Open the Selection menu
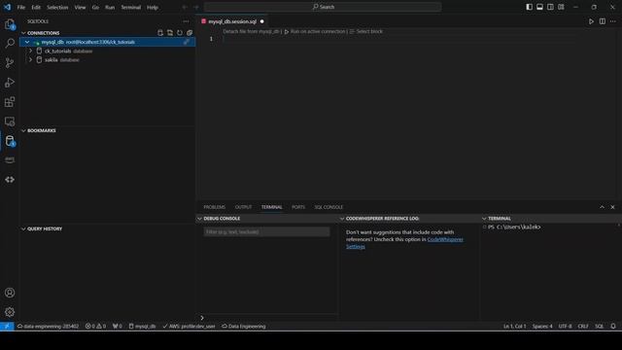 (57, 7)
